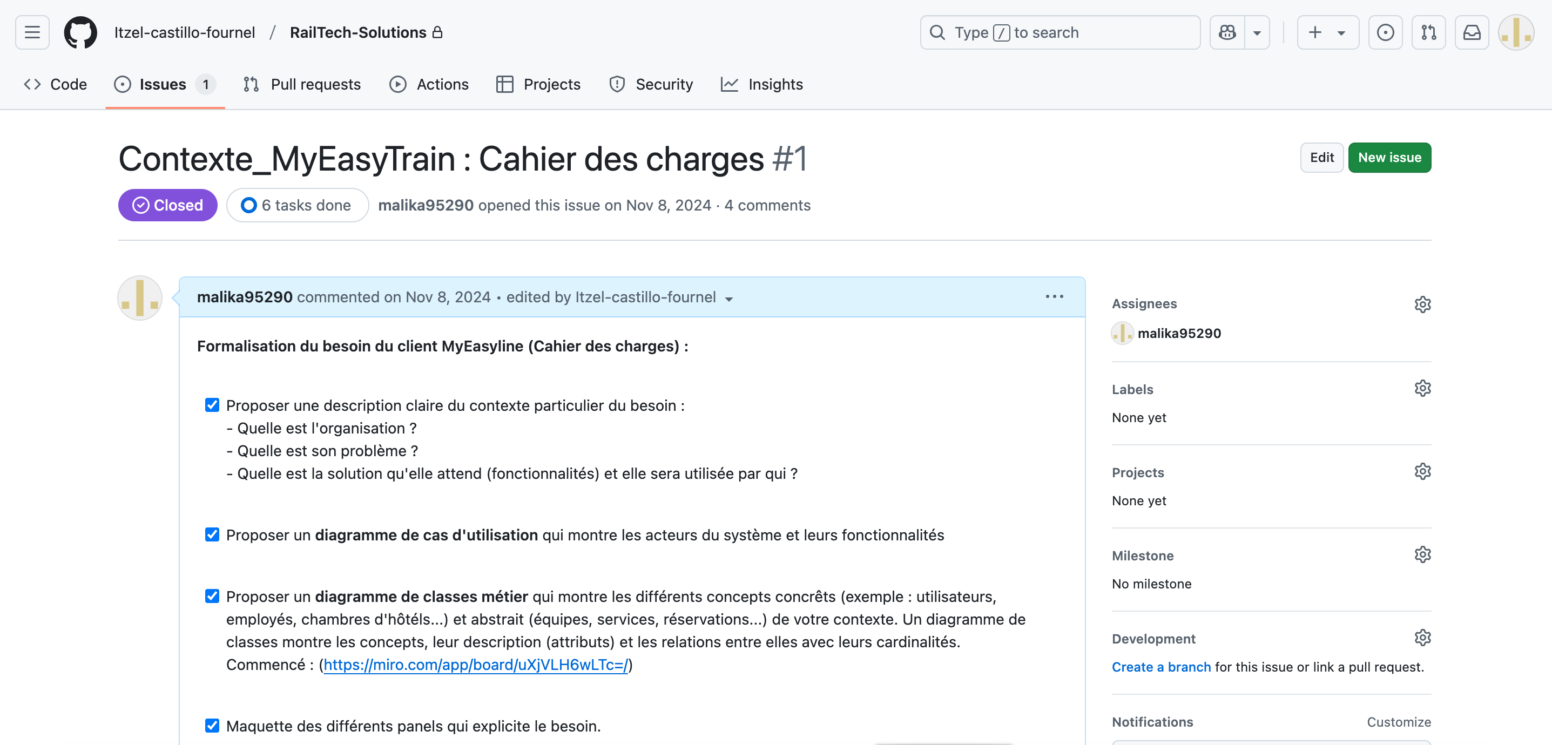Open the hamburger navigation menu
Image resolution: width=1552 pixels, height=745 pixels.
click(x=32, y=32)
